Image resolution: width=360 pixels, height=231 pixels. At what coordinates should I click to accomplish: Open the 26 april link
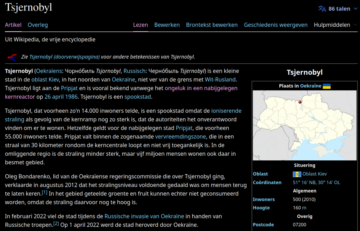55,97
